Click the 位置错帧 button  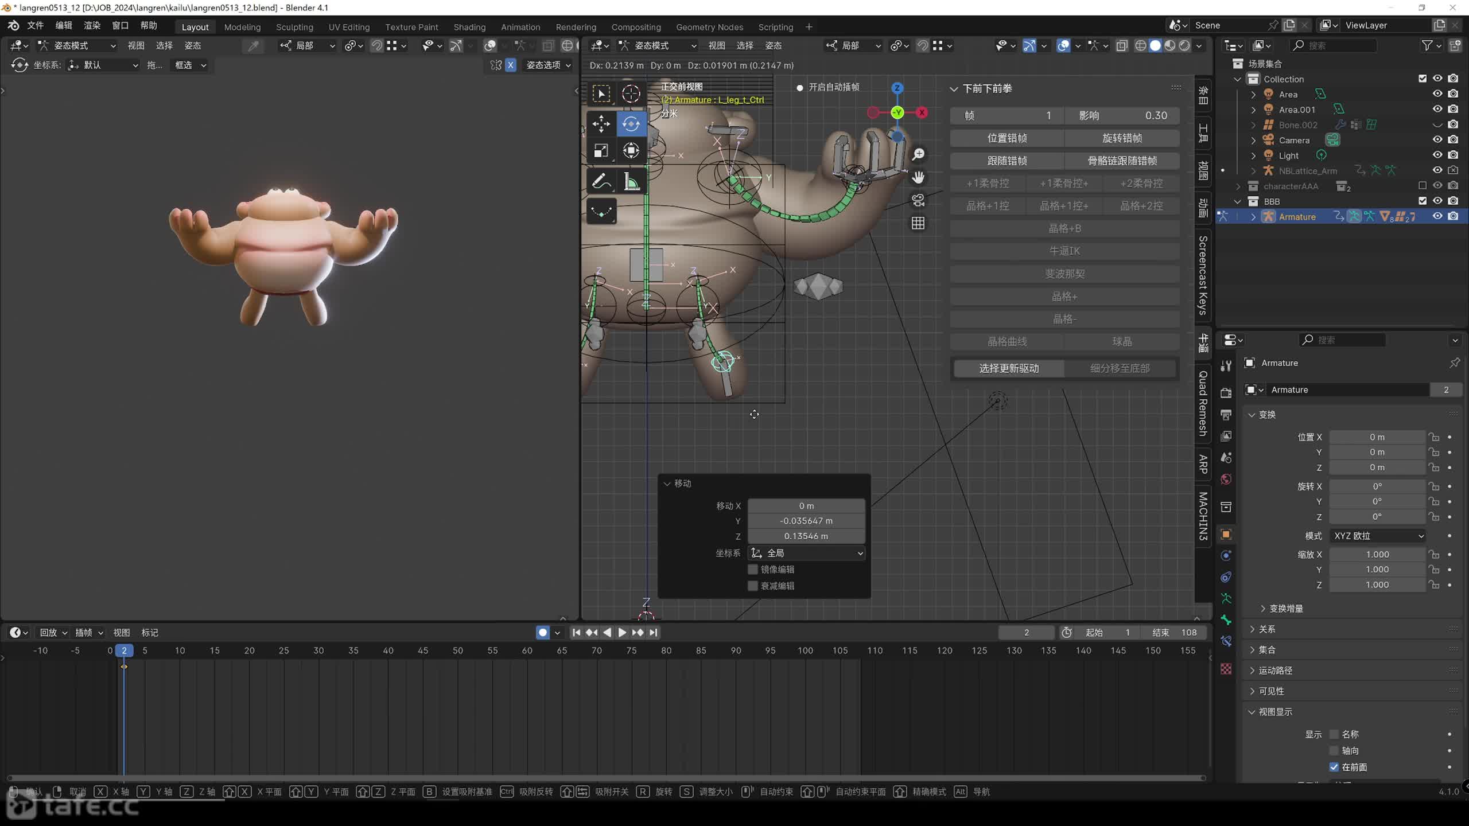pos(1007,138)
